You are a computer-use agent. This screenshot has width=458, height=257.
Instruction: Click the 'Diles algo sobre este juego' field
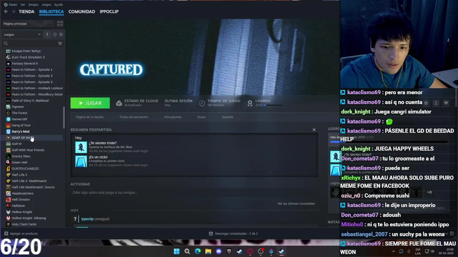[193, 193]
